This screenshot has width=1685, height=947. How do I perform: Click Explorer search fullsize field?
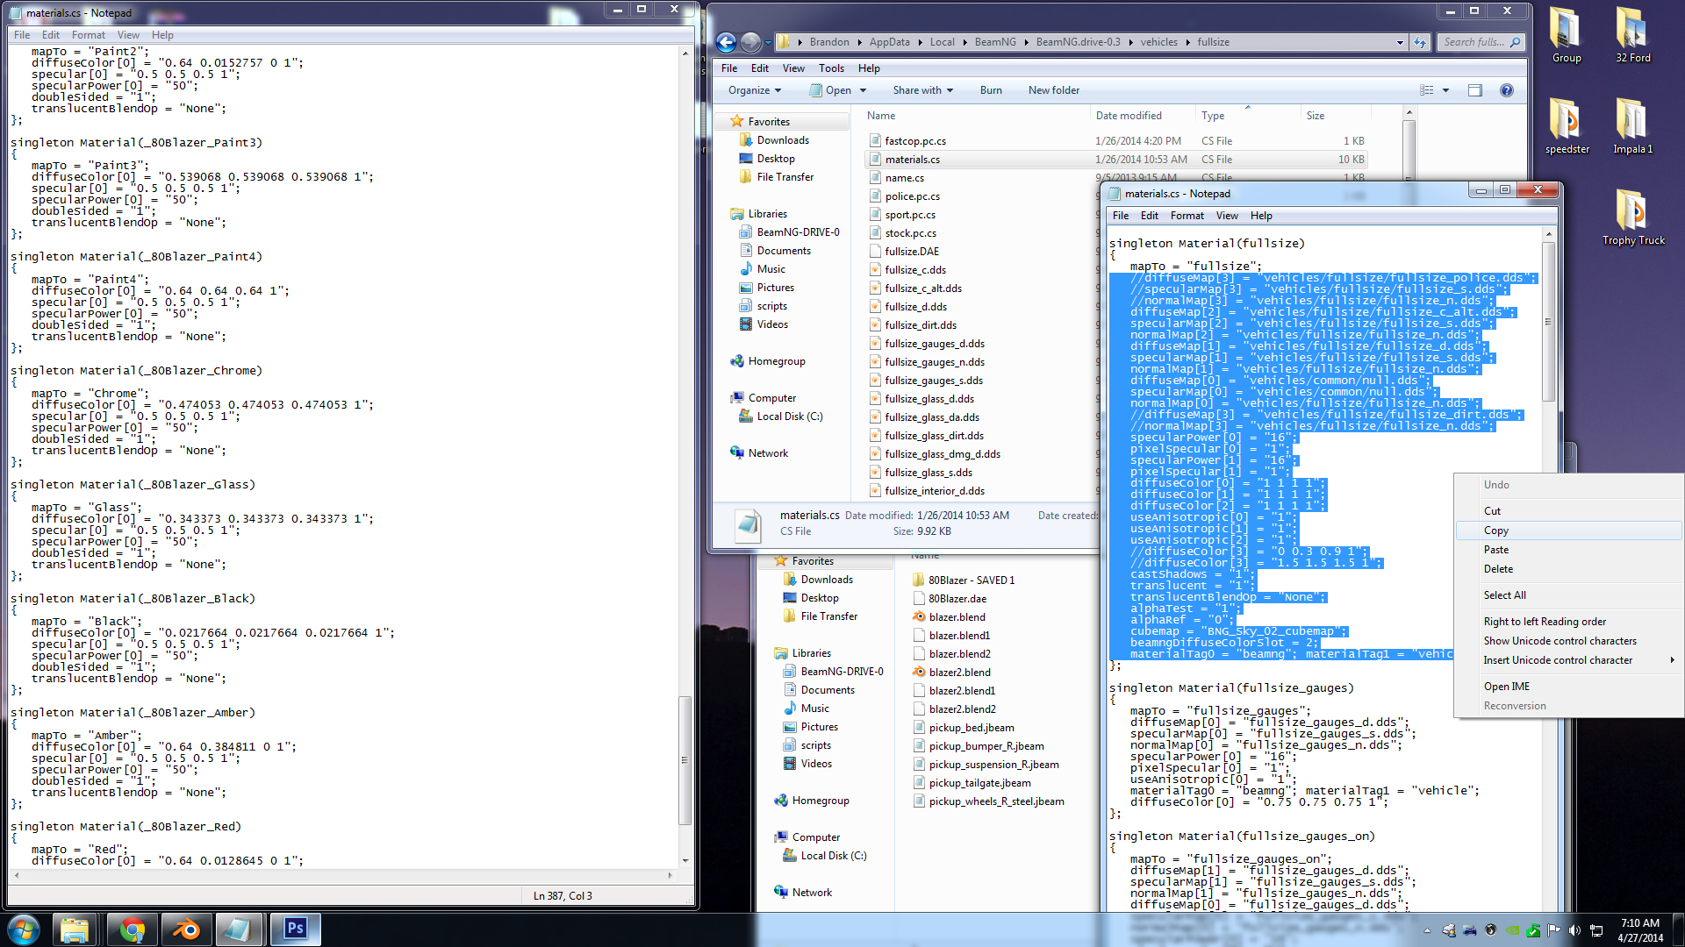coord(1481,42)
